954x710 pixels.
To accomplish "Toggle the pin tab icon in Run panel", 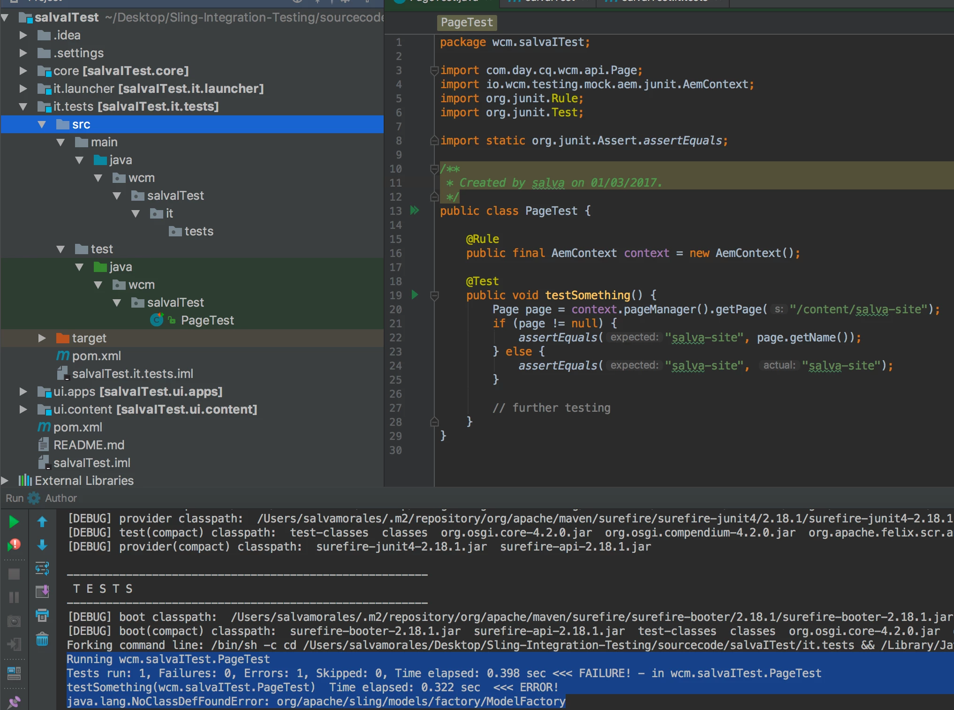I will coord(14,702).
